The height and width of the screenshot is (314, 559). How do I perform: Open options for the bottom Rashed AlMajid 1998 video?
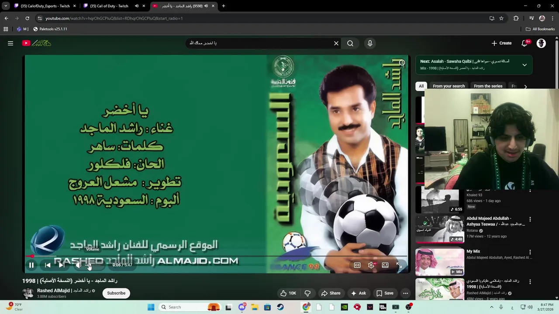coord(530,282)
